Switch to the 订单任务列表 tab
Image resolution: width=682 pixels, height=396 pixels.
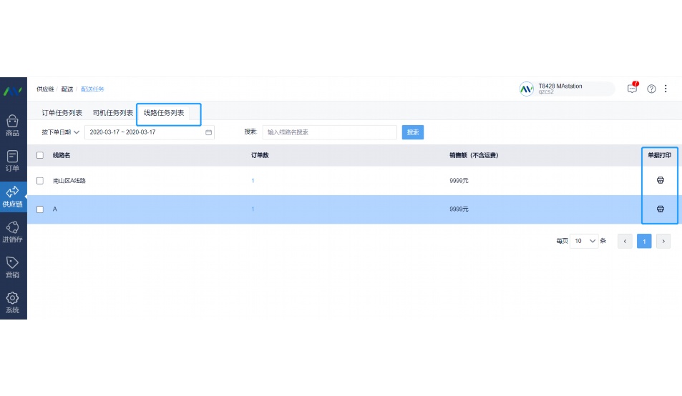tap(62, 113)
